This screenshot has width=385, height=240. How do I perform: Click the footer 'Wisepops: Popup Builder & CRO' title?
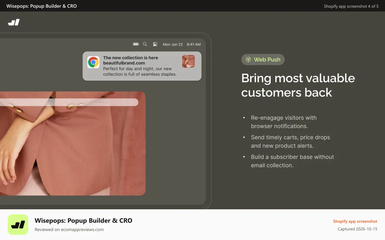(83, 220)
